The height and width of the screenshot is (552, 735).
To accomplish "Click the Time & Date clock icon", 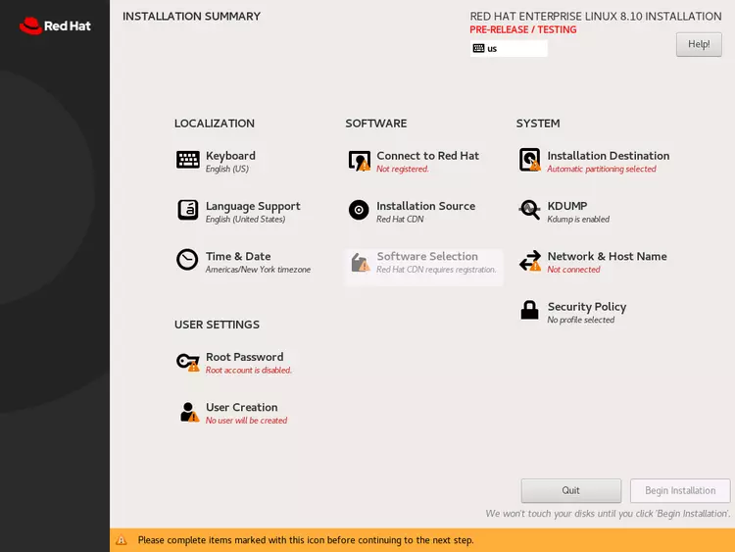I will (187, 260).
